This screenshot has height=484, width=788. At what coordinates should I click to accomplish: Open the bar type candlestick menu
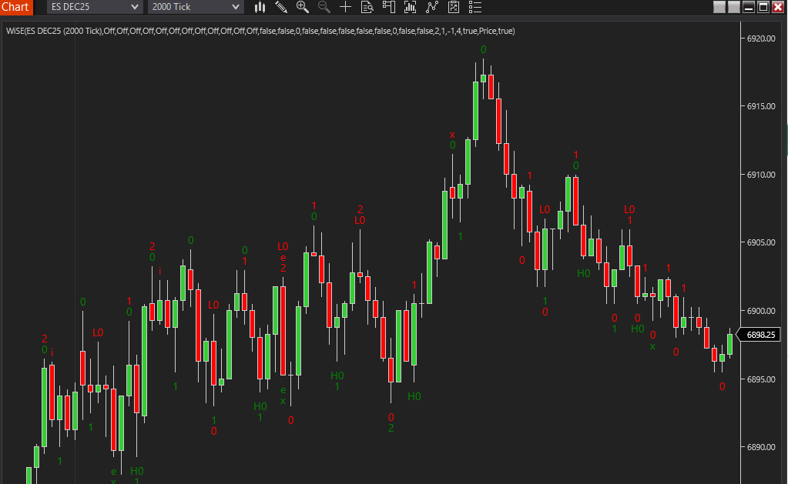tap(260, 7)
